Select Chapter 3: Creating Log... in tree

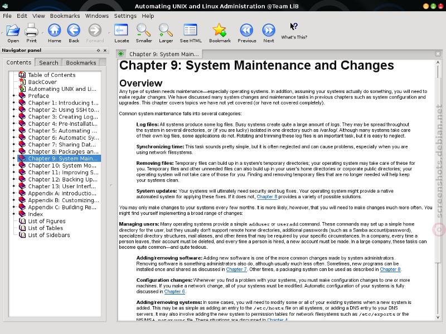pos(63,117)
